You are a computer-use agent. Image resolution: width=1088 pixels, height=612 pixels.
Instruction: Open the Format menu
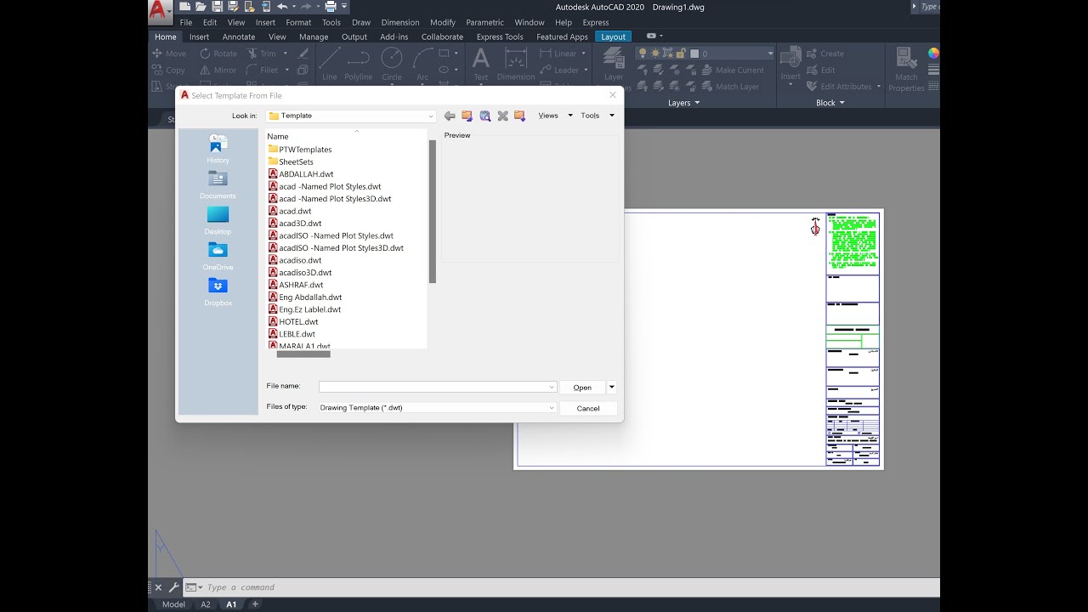[298, 23]
